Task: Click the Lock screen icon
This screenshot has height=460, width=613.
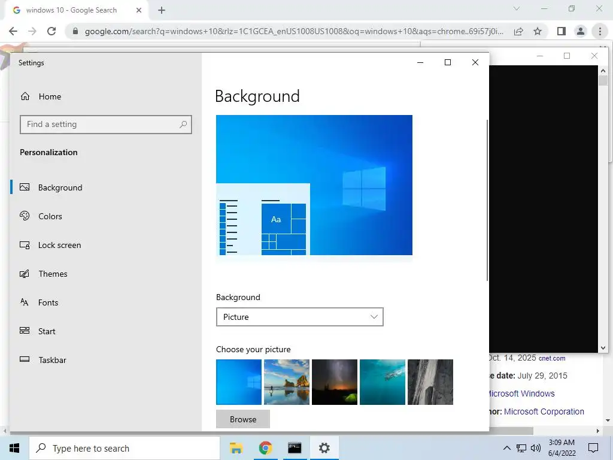Action: click(25, 245)
